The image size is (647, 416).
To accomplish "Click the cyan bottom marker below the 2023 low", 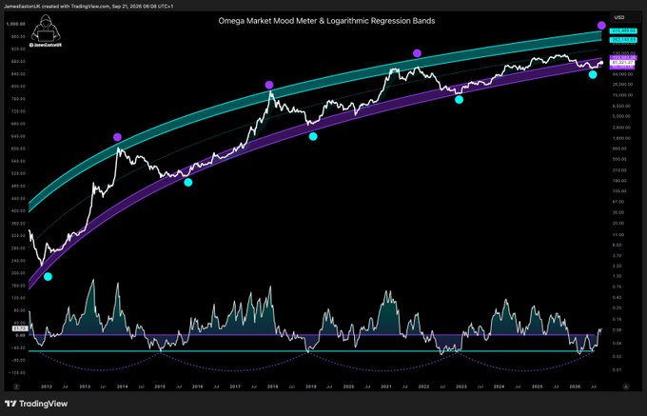I will 459,99.
